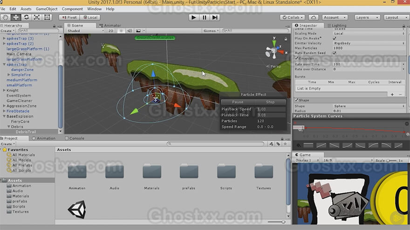
Task: Add a burst with plus icon
Action: coord(392,94)
